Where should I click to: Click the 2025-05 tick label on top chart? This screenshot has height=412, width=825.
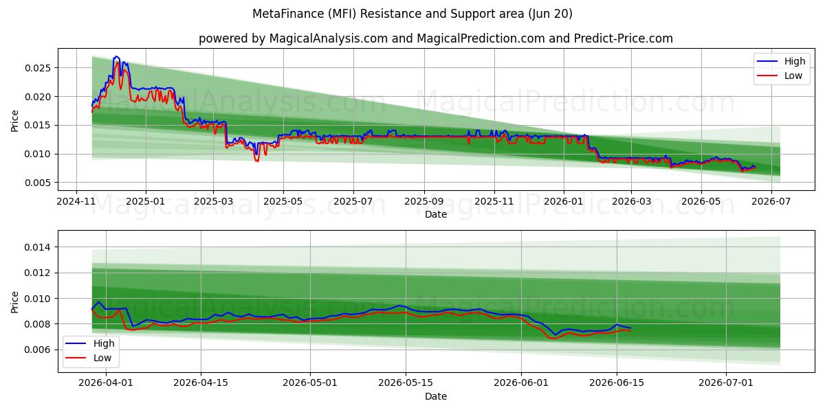coord(283,201)
